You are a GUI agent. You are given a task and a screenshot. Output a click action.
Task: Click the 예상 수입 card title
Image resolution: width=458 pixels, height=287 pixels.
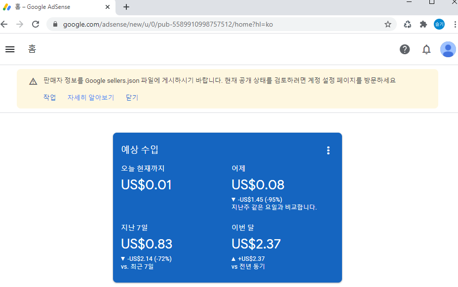(x=140, y=149)
